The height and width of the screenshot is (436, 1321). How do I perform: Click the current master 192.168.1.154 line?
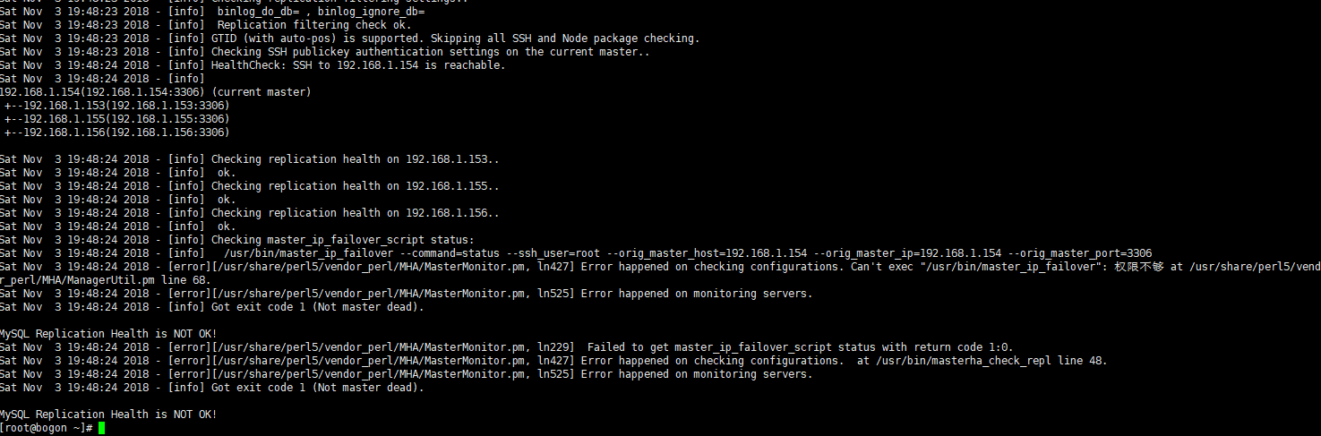(x=155, y=92)
